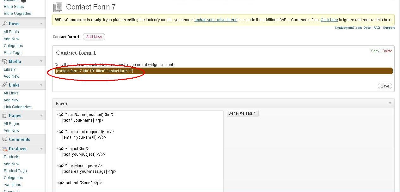Open All Pages
This screenshot has width=400, height=192.
tap(12, 124)
